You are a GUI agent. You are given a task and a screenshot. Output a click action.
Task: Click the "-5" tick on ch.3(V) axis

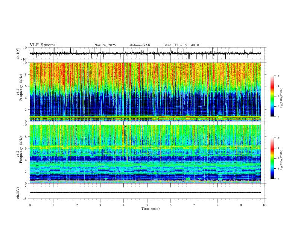click(26, 199)
